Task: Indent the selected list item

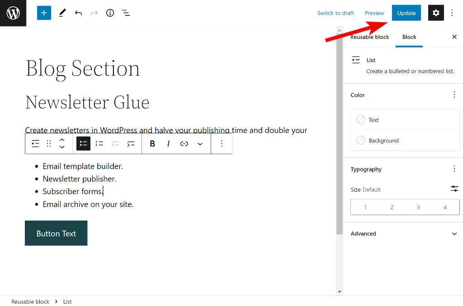Action: coord(131,143)
